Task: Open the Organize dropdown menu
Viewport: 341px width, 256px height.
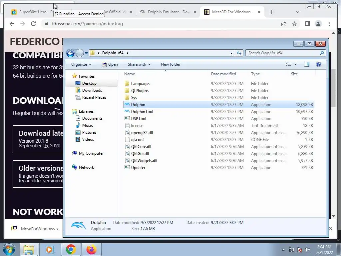Action: [x=81, y=64]
